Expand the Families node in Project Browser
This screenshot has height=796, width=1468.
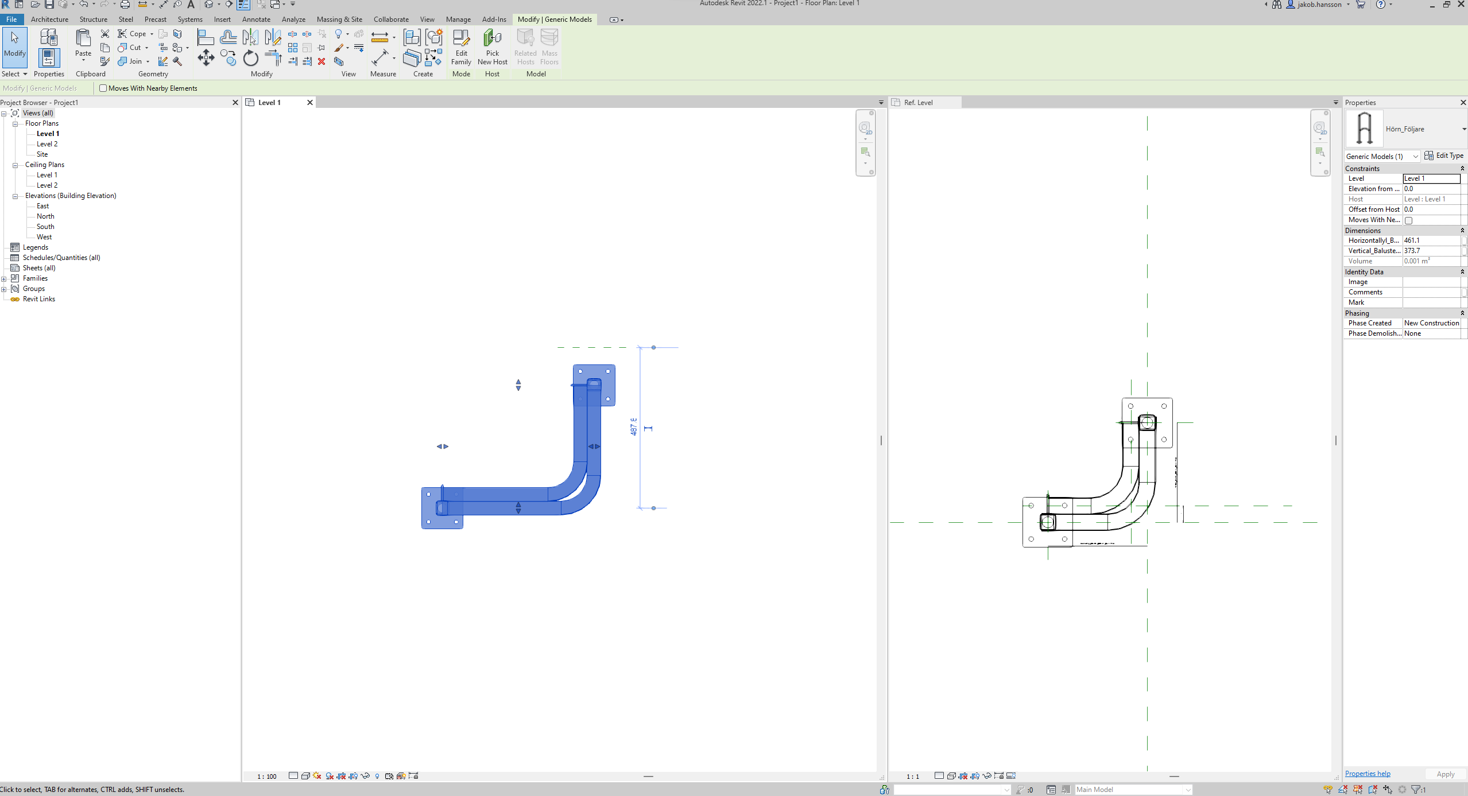click(4, 278)
